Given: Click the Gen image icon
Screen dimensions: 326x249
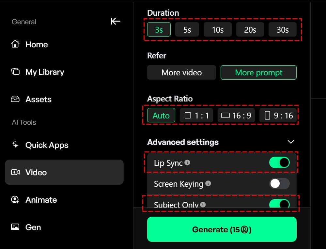Looking at the screenshot, I should (x=15, y=227).
